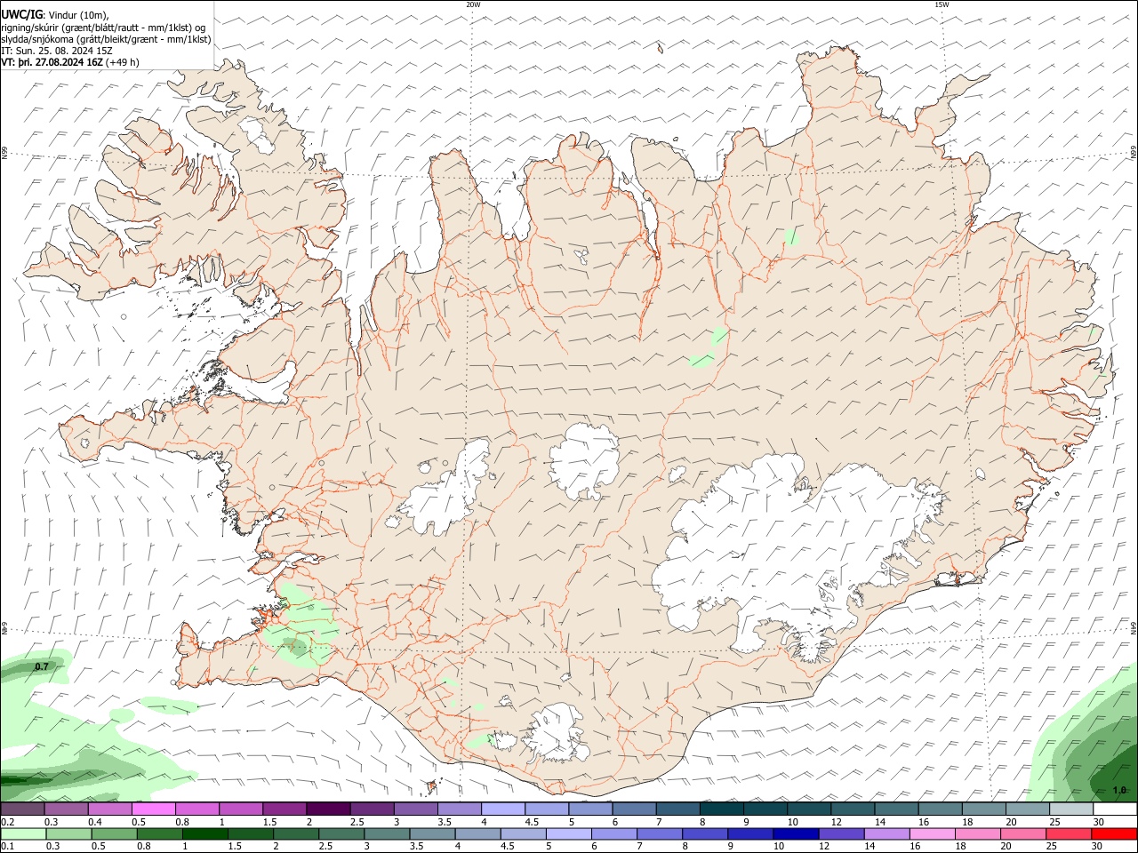Screen dimensions: 1138x853
Task: Pick snow scale swatch between 4 and 4.5
Action: pos(503,809)
